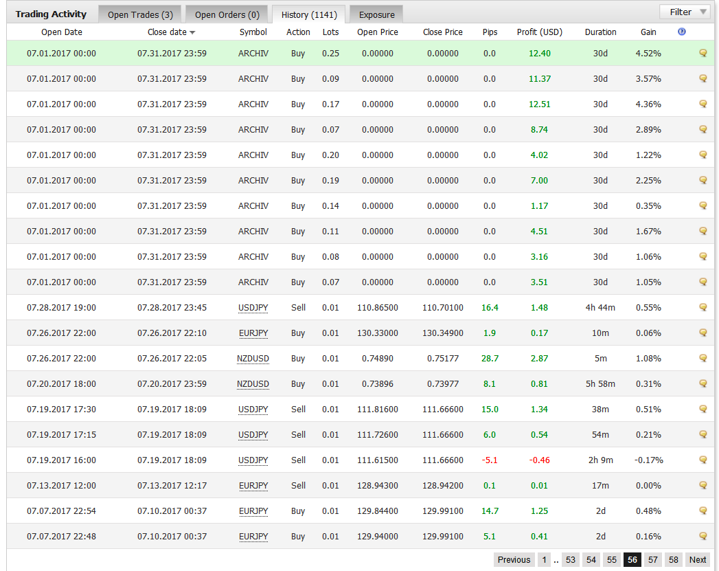Open comment icon for 0.41 profit EURJPY row
This screenshot has width=719, height=571.
(x=703, y=536)
